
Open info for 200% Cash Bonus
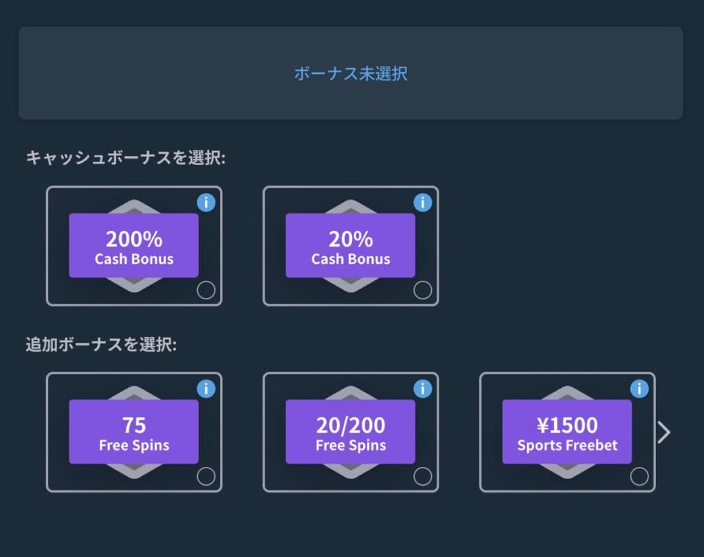pyautogui.click(x=206, y=203)
